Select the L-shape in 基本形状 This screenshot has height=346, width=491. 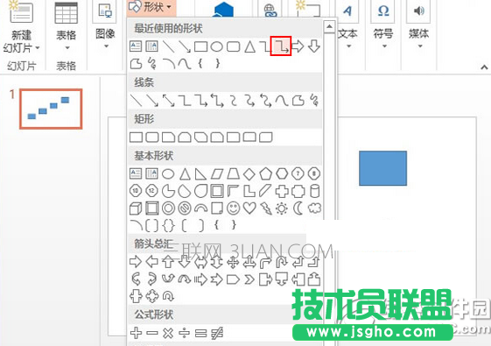249,191
